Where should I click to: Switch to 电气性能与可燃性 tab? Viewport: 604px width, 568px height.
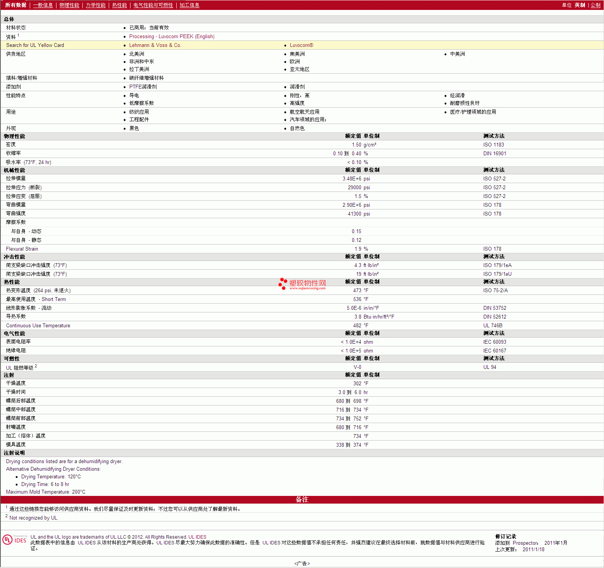[153, 5]
